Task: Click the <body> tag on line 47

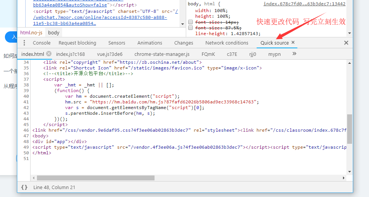Action: click(40, 136)
